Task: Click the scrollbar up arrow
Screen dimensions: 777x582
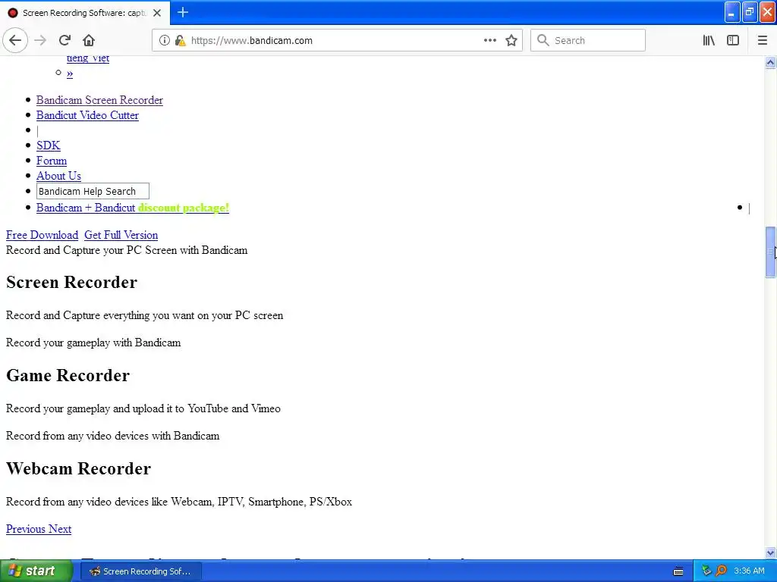Action: pyautogui.click(x=770, y=62)
